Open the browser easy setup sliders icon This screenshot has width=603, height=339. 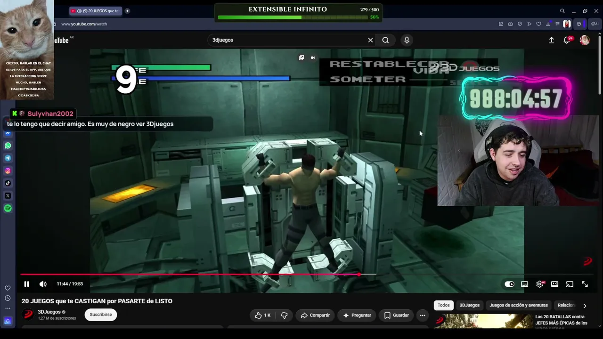pyautogui.click(x=557, y=24)
